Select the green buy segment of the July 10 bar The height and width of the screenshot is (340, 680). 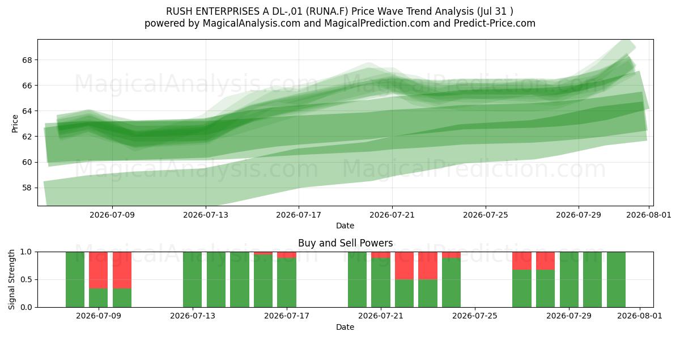click(x=122, y=298)
